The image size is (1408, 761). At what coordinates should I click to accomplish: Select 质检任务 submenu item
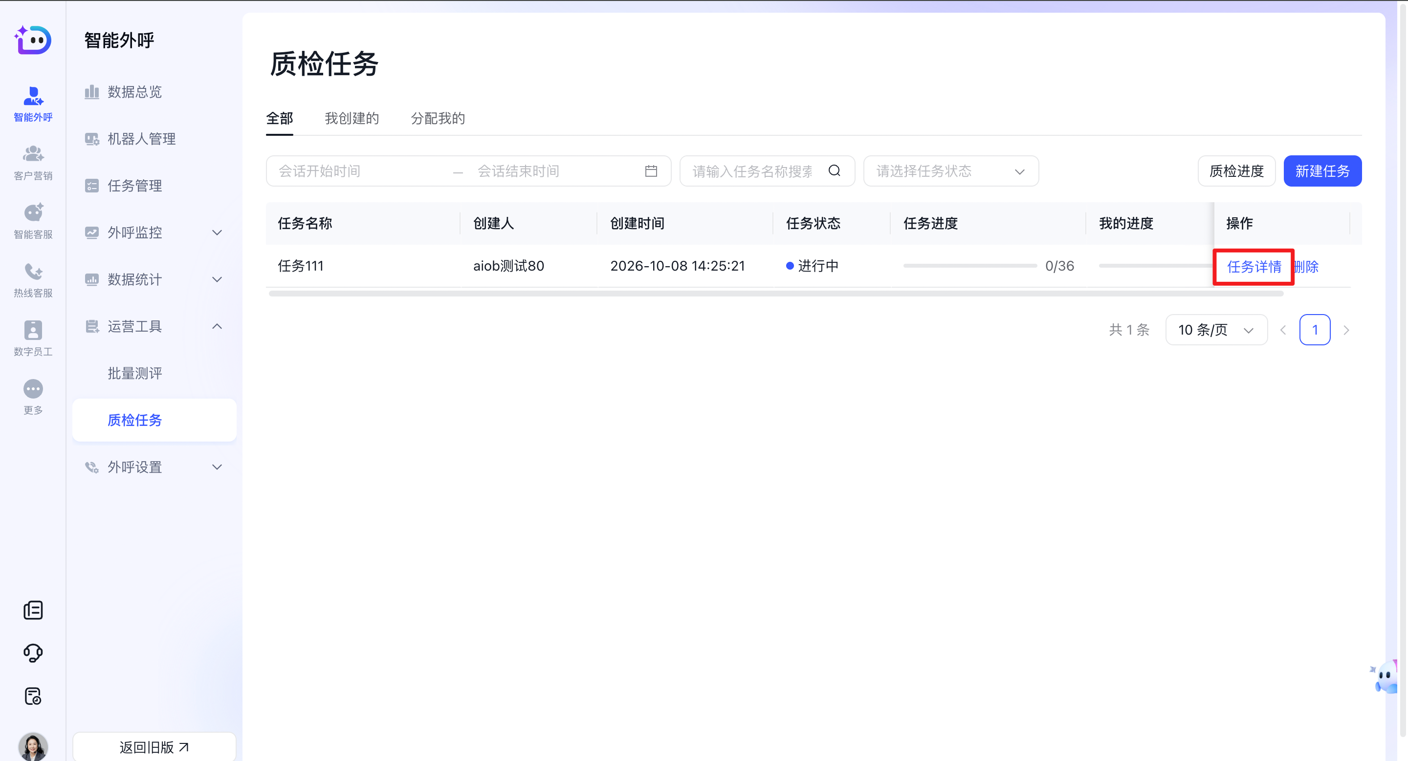pos(154,420)
